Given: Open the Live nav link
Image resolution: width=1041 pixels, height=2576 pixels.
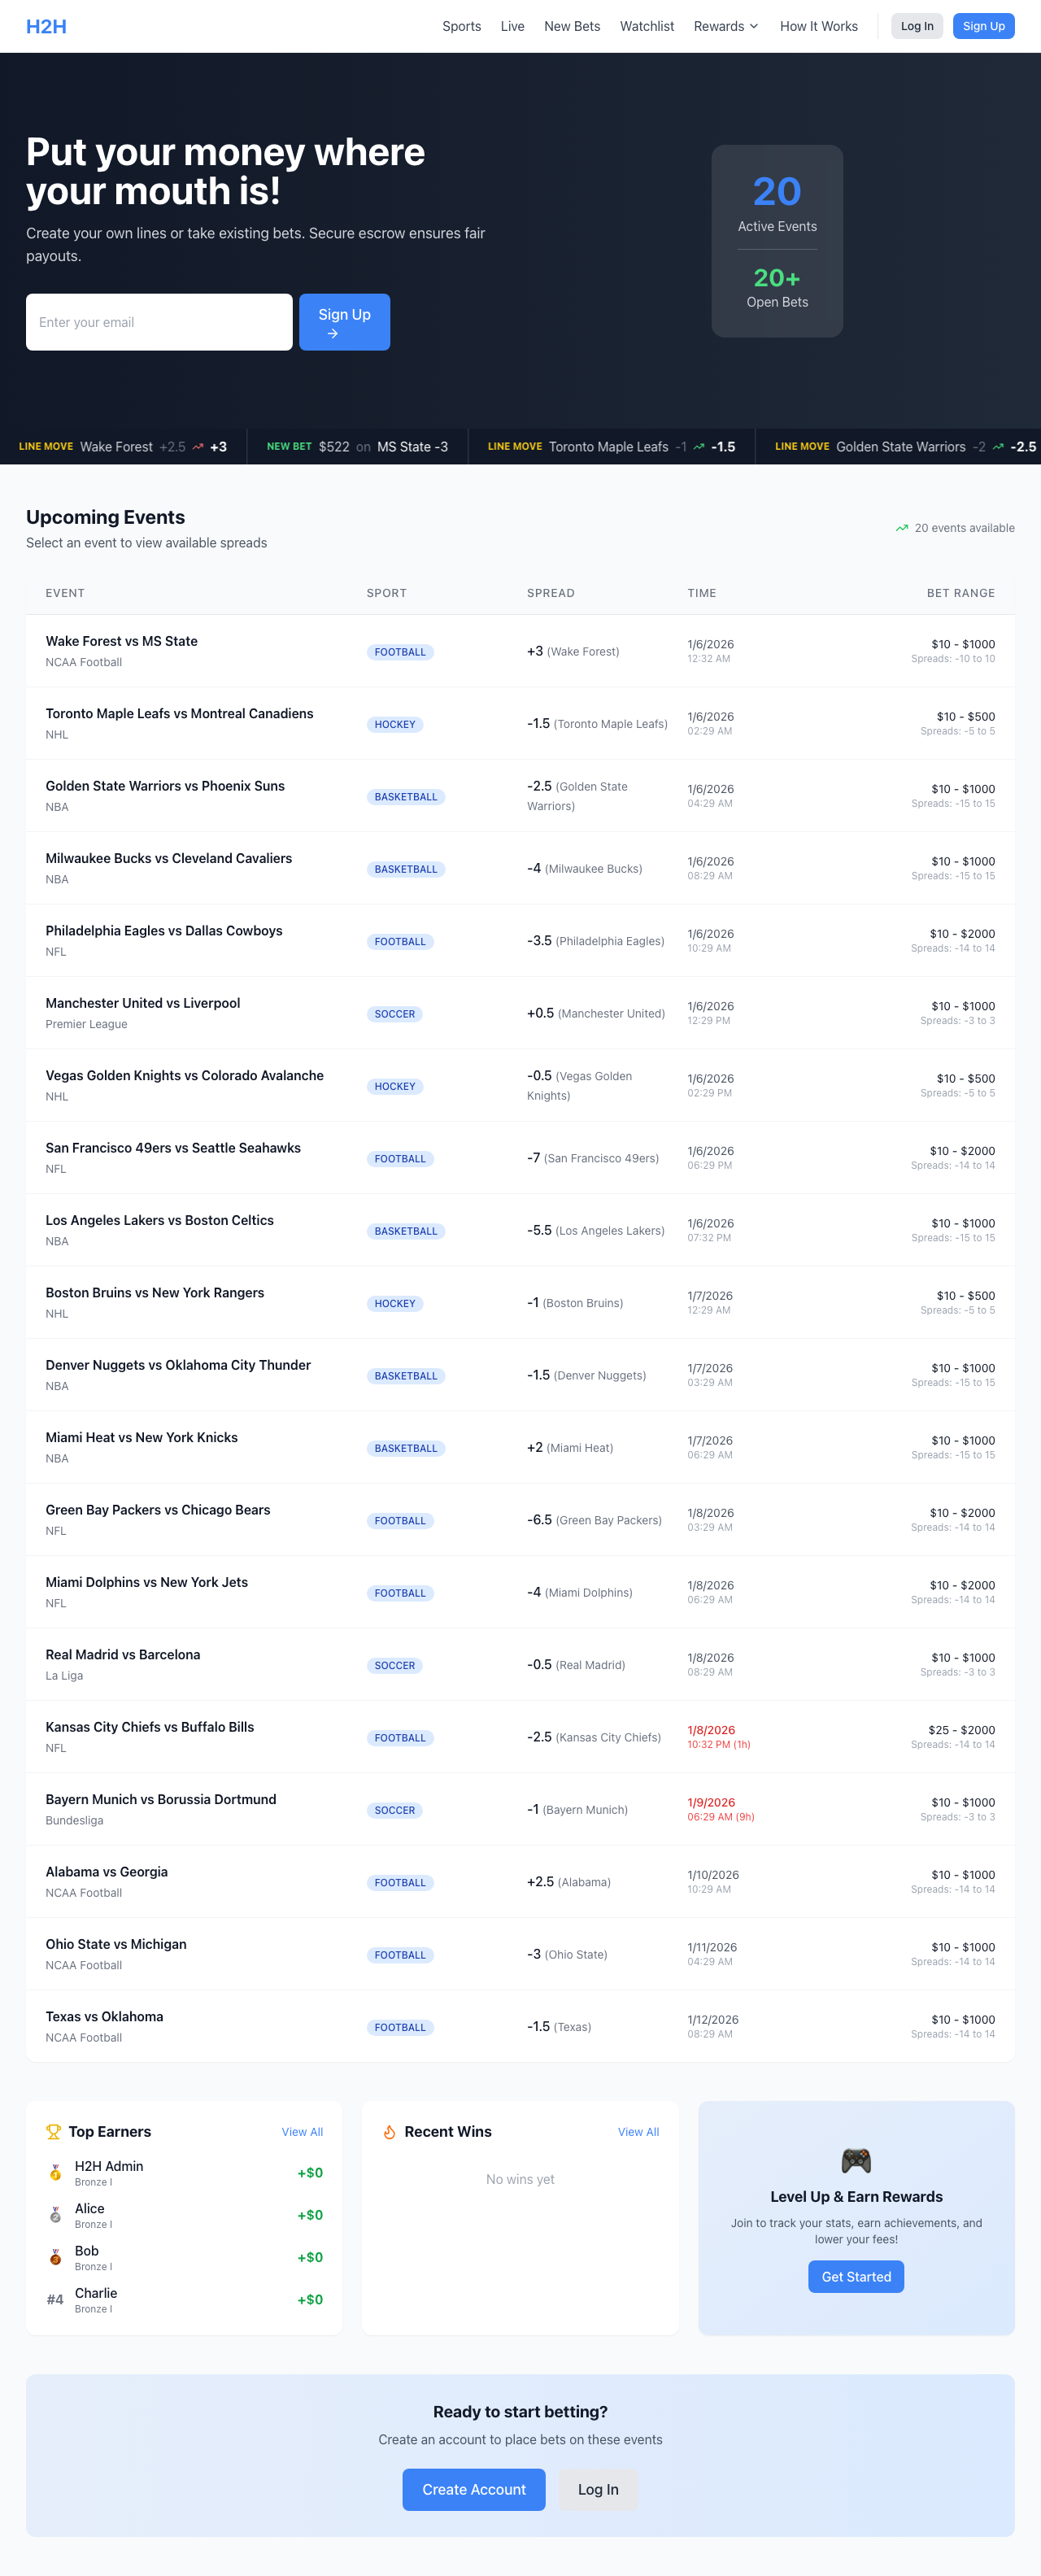Looking at the screenshot, I should pyautogui.click(x=512, y=26).
